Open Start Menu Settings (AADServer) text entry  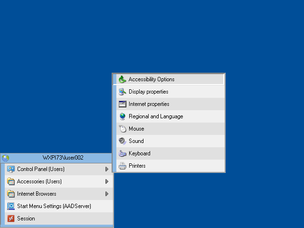(x=54, y=206)
